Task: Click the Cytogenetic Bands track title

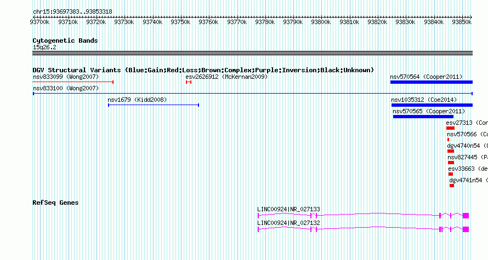Action: (65, 41)
